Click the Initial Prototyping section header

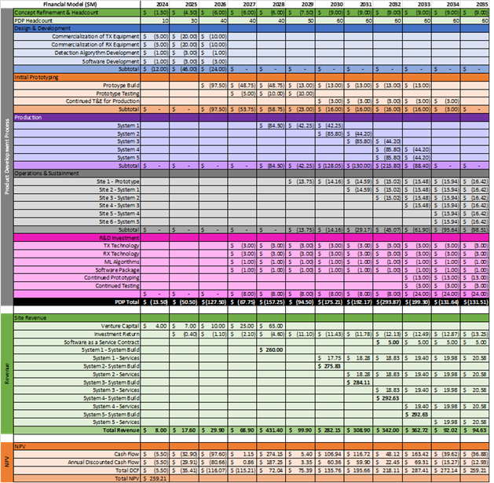(x=38, y=77)
